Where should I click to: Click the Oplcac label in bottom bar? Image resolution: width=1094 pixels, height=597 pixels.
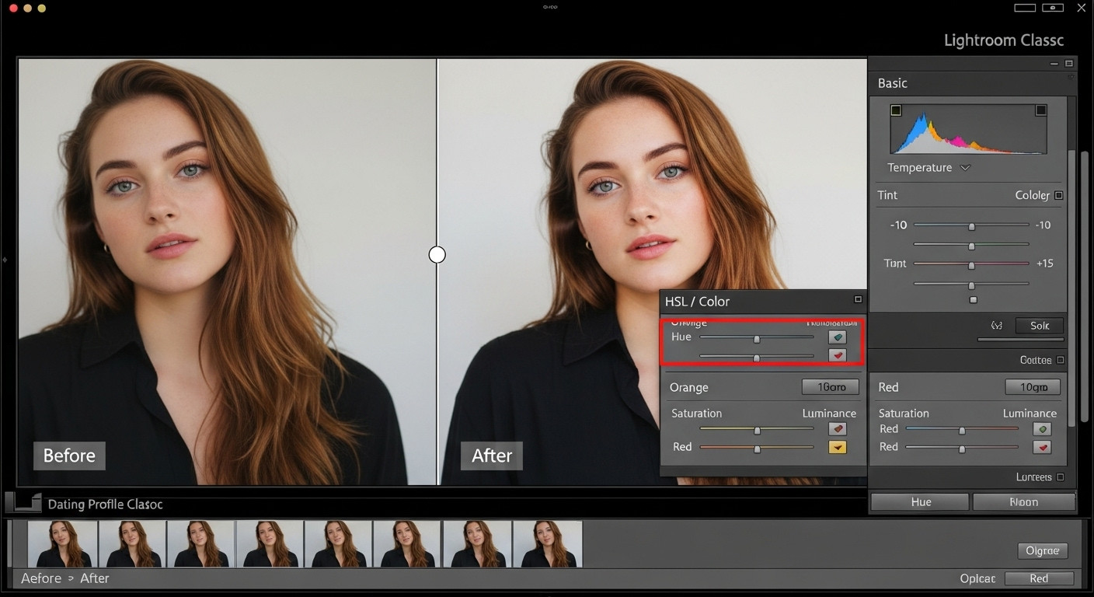(x=977, y=578)
